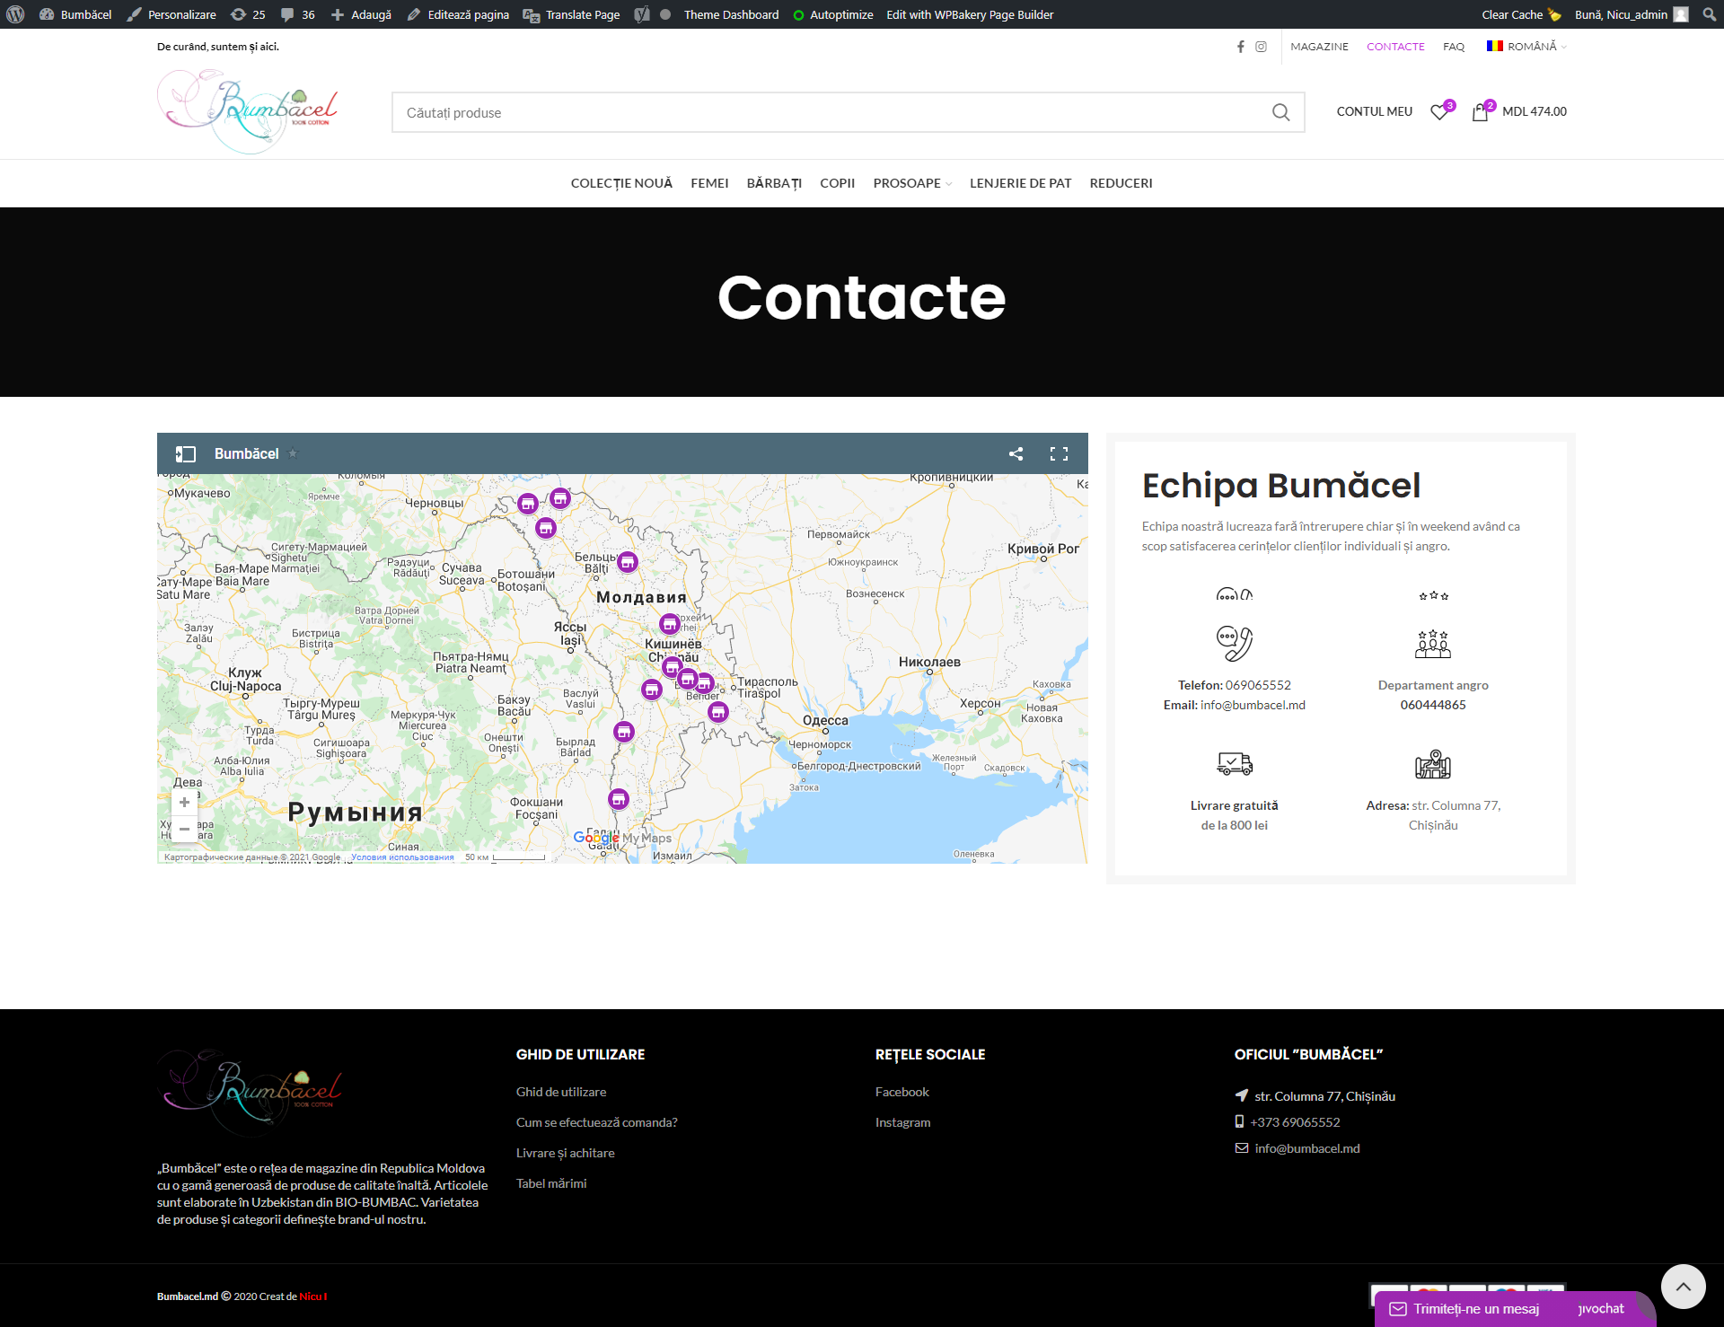The height and width of the screenshot is (1327, 1724).
Task: View map in fullscreen mode
Action: point(1059,453)
